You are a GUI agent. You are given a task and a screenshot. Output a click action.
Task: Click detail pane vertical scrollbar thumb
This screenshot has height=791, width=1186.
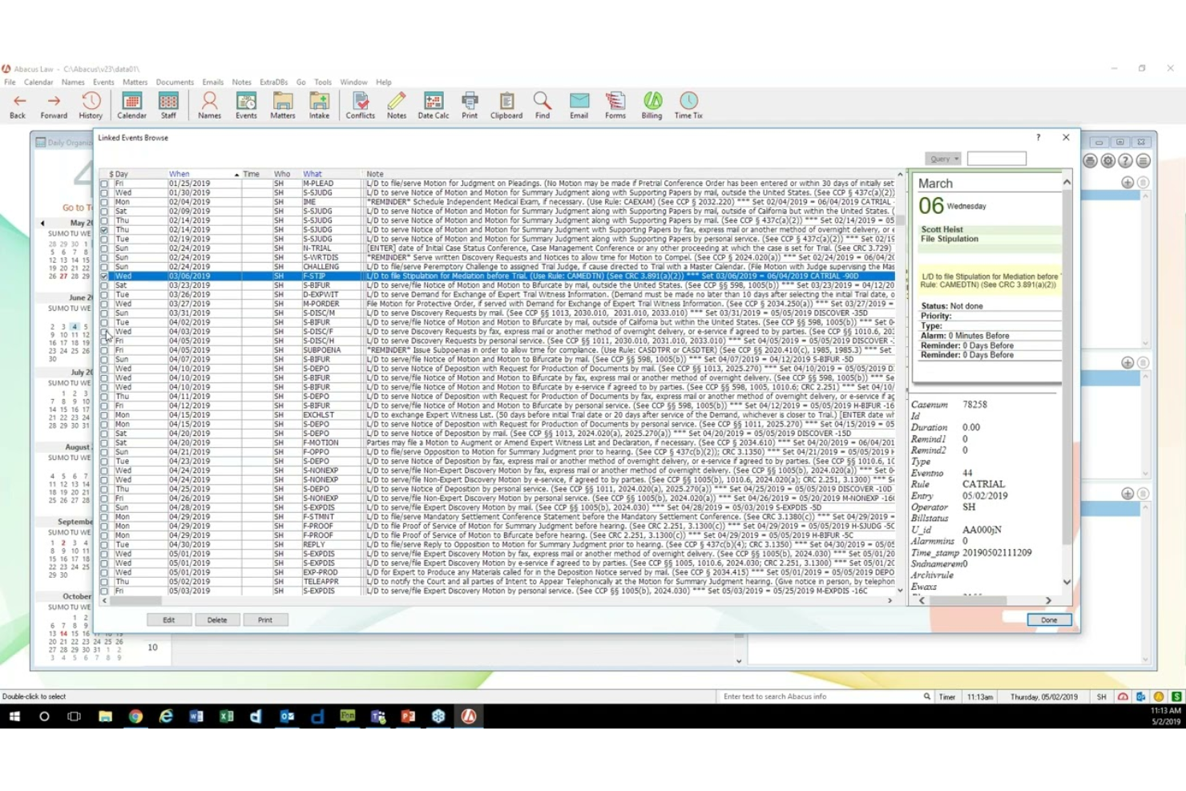click(x=1067, y=366)
